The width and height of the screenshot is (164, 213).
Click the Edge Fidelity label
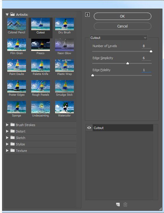(x=101, y=70)
